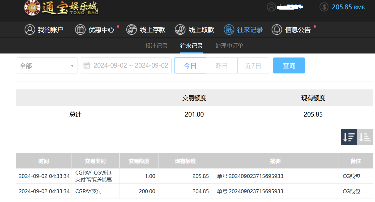Select 近7日 date range filter
This screenshot has width=375, height=202.
click(253, 65)
